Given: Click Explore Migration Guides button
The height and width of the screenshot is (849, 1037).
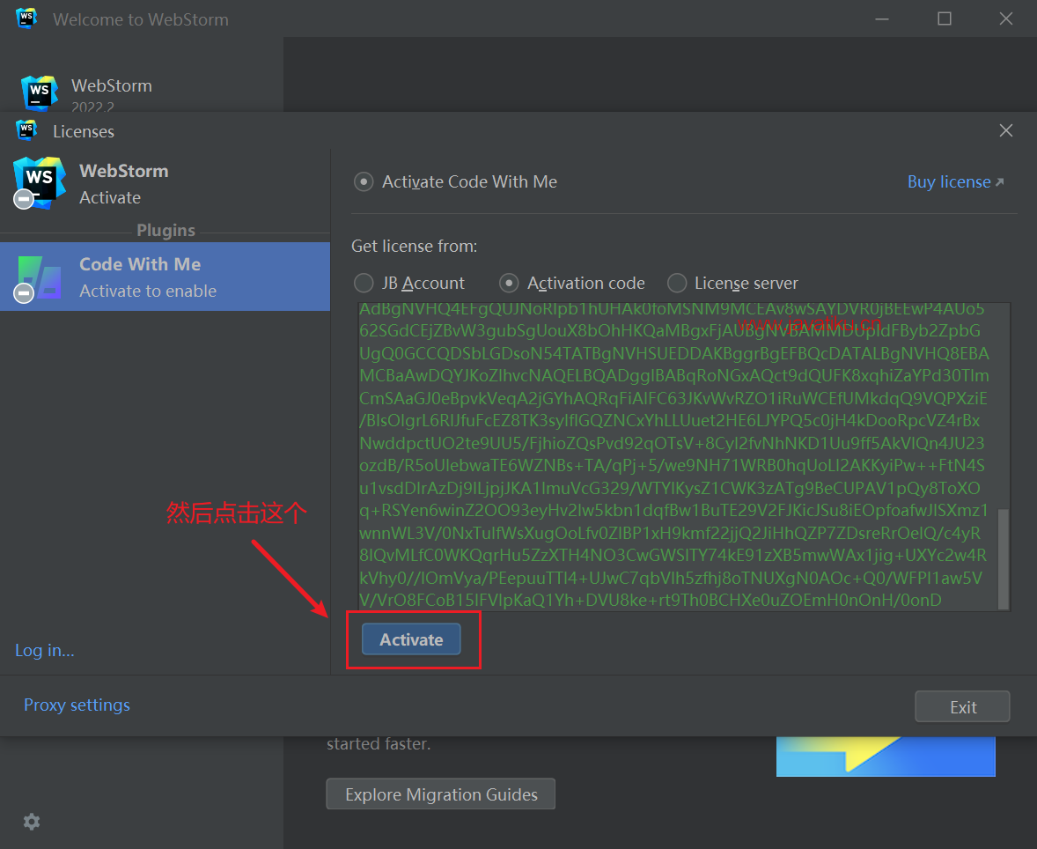Looking at the screenshot, I should coord(440,794).
